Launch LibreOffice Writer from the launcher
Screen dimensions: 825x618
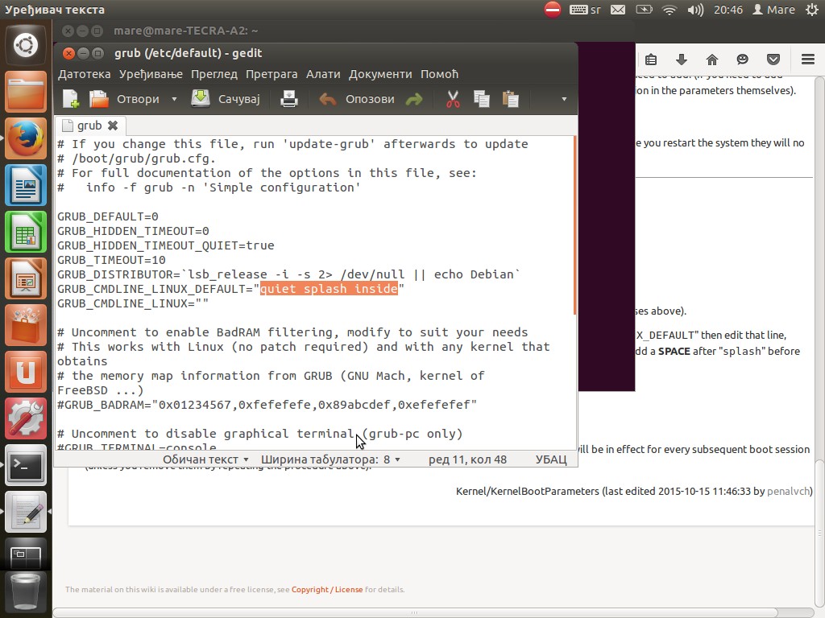(x=26, y=185)
